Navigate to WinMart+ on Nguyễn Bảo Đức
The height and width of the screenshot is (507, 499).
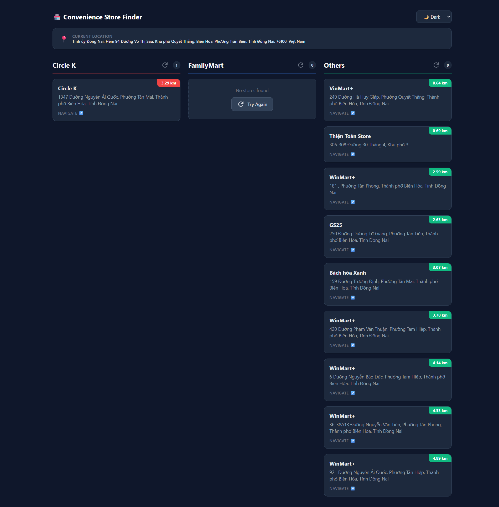point(342,393)
